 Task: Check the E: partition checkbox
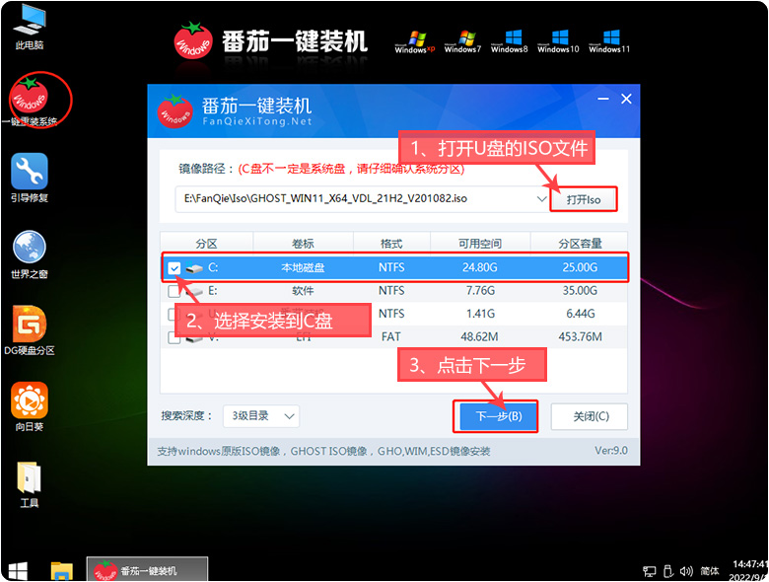click(175, 291)
